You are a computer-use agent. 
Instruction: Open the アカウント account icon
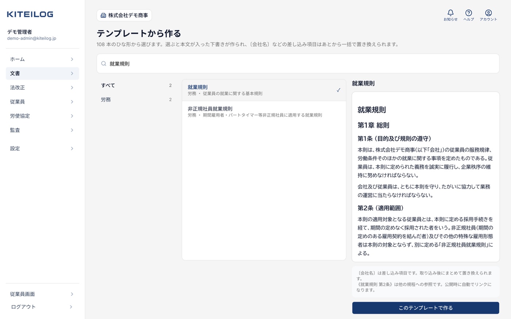click(488, 15)
